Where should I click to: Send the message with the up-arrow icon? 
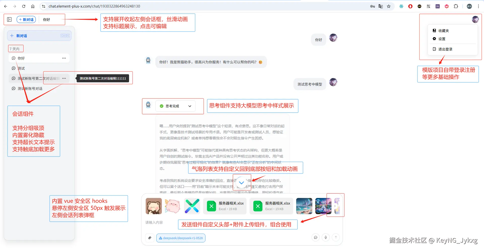(336, 237)
